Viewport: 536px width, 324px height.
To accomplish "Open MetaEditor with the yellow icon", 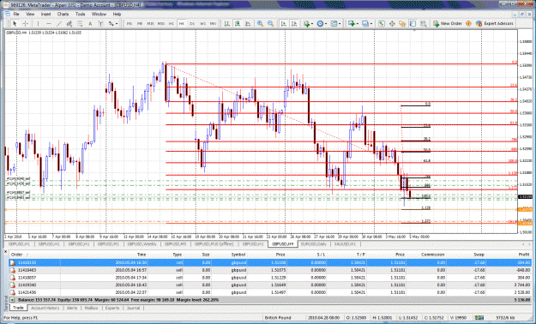I will [468, 24].
